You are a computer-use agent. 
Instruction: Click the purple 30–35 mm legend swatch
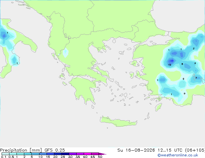point(73,154)
